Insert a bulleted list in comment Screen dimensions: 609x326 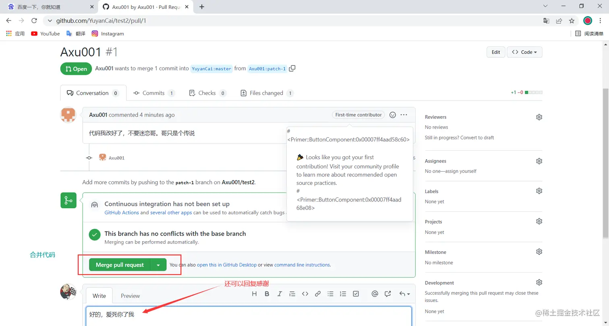[x=330, y=294]
